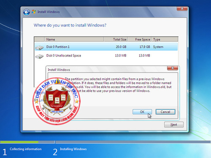Click the System type cell
The width and height of the screenshot is (211, 158).
[x=158, y=47]
